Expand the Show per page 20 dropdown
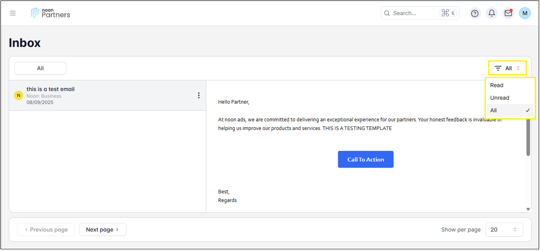 504,230
